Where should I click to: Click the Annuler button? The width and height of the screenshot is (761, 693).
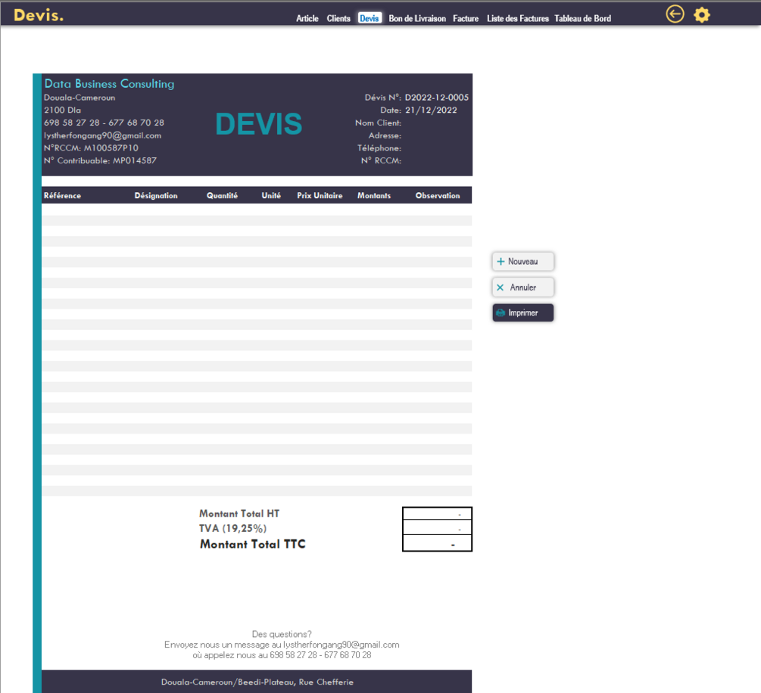click(x=522, y=287)
